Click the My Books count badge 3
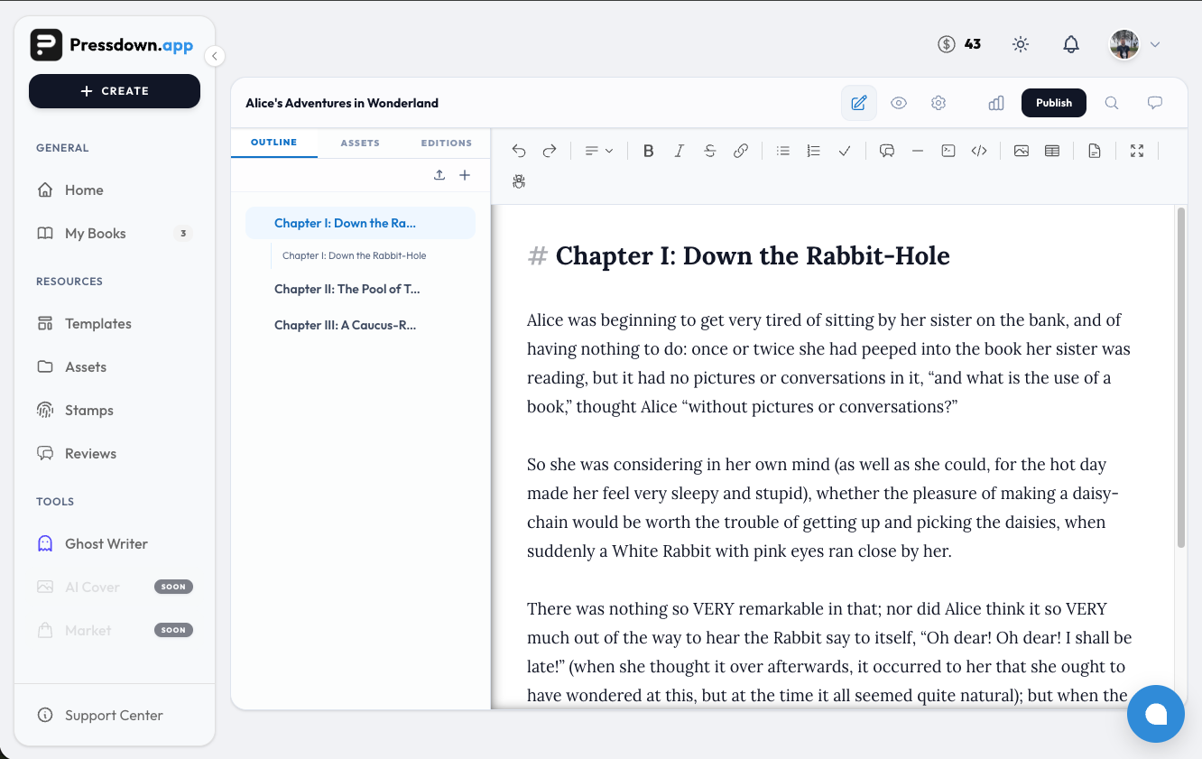 (183, 234)
